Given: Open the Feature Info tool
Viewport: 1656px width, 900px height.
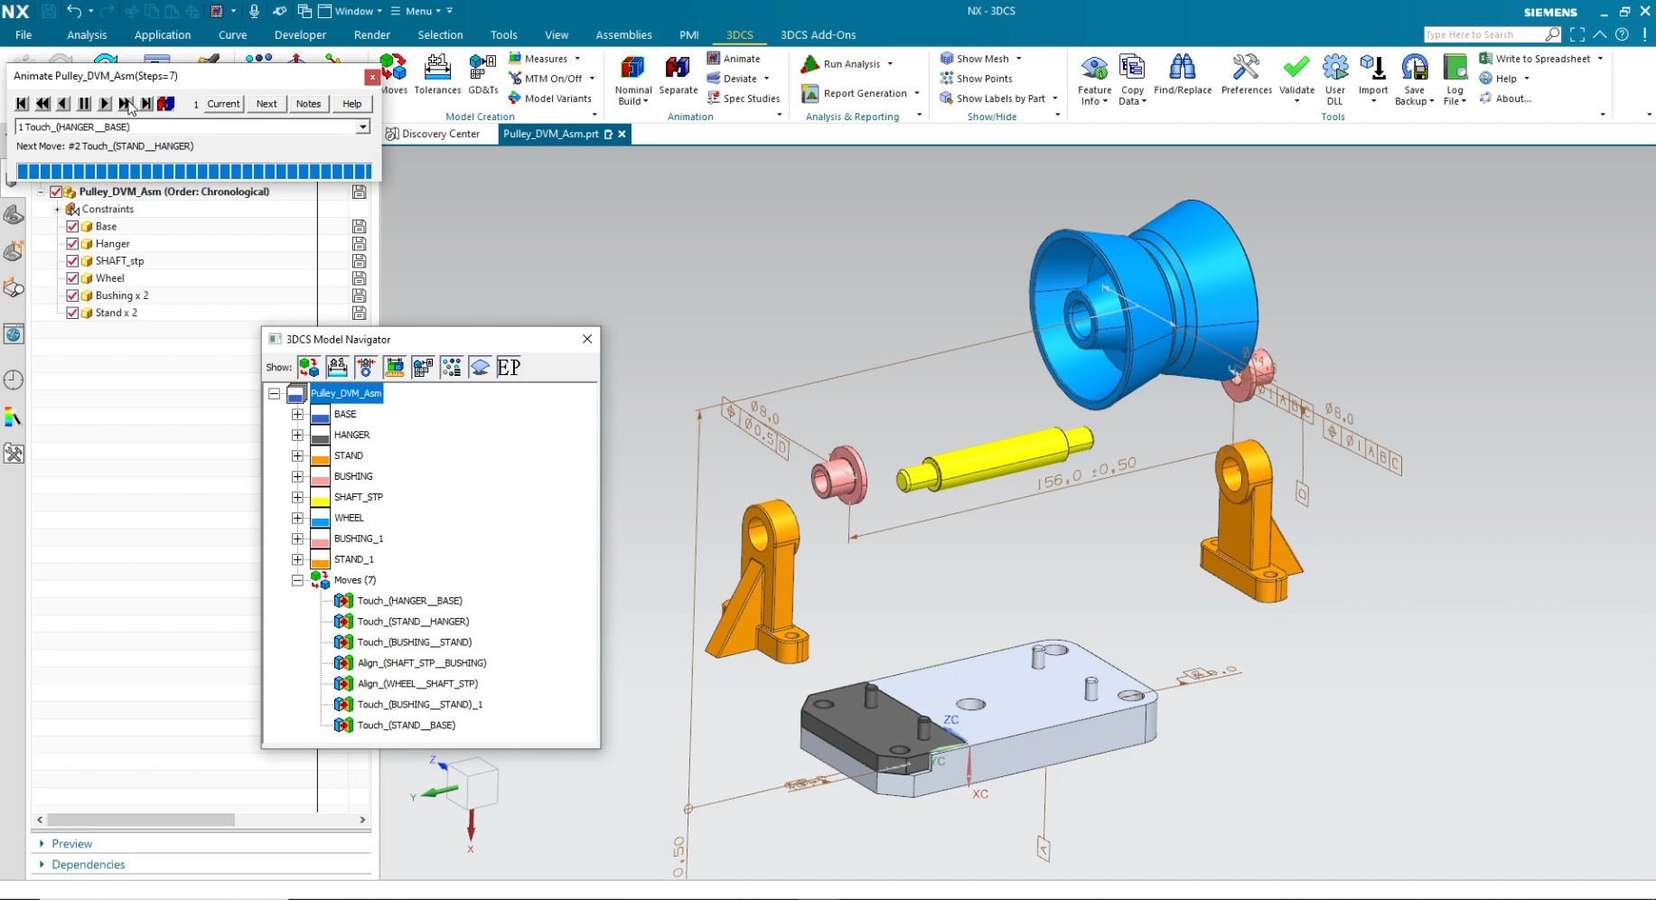Looking at the screenshot, I should coord(1094,70).
